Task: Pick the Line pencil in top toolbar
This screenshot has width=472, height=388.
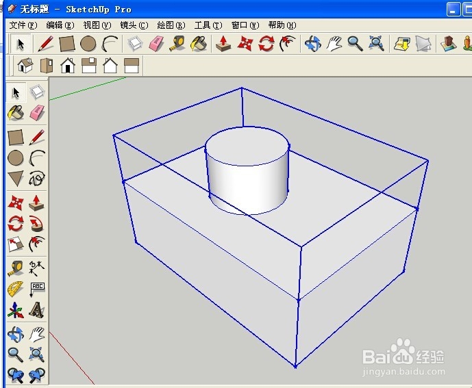Action: 46,44
